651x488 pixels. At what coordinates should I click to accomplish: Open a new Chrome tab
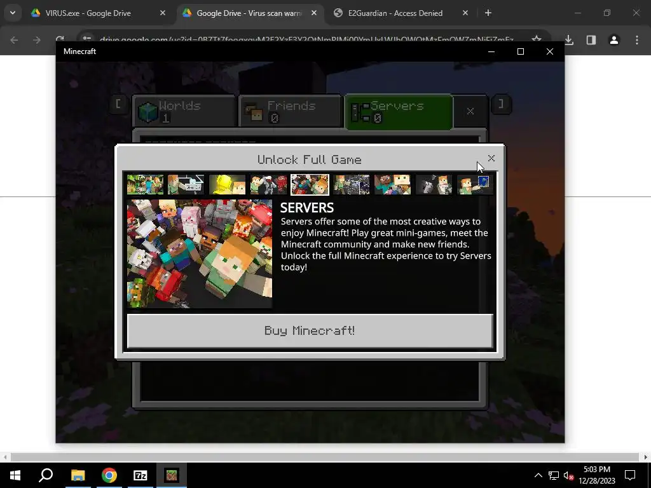[x=488, y=13]
